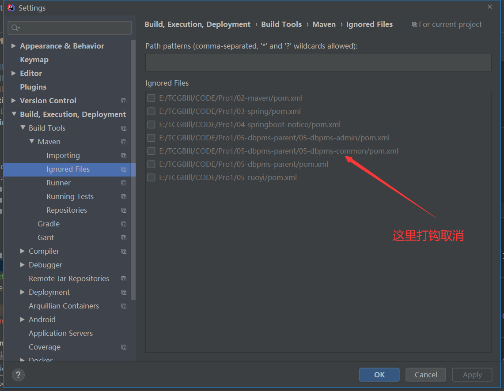Click project-level icon beside Repositories

pos(124,210)
